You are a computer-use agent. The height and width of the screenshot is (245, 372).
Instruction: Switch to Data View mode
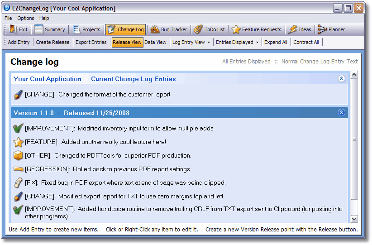pyautogui.click(x=155, y=42)
